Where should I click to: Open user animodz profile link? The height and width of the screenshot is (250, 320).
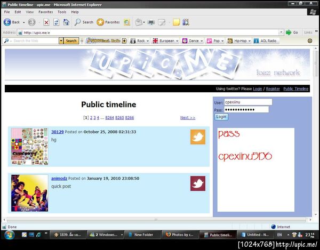[59, 178]
